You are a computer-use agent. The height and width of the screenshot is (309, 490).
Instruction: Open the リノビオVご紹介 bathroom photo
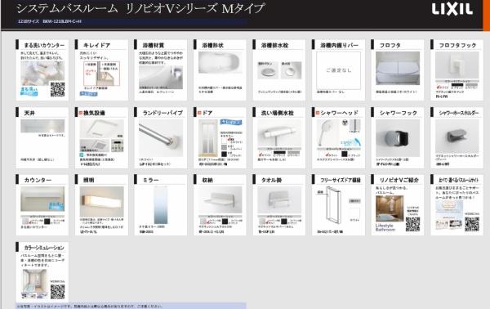[x=390, y=208]
